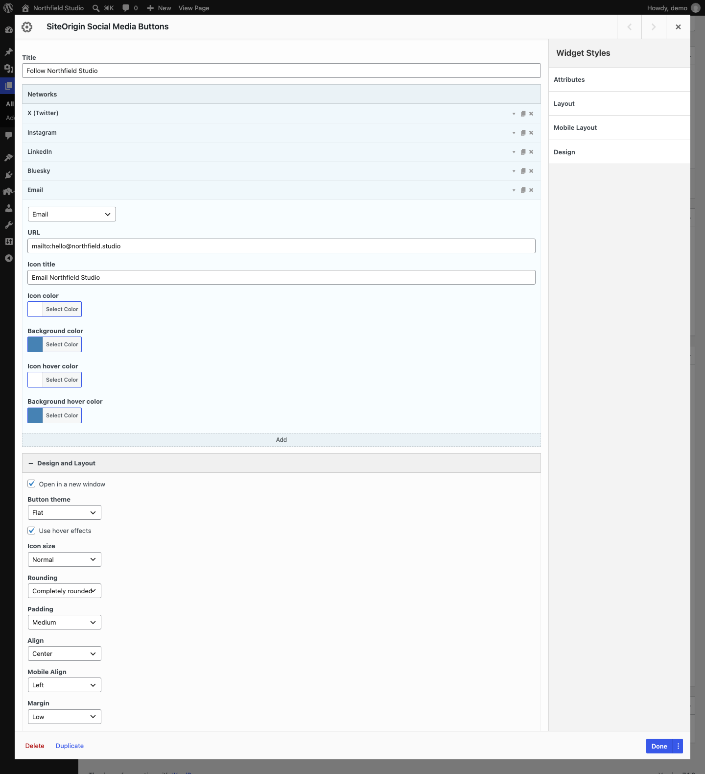Remove the LinkedIn network row
This screenshot has width=705, height=774.
531,152
